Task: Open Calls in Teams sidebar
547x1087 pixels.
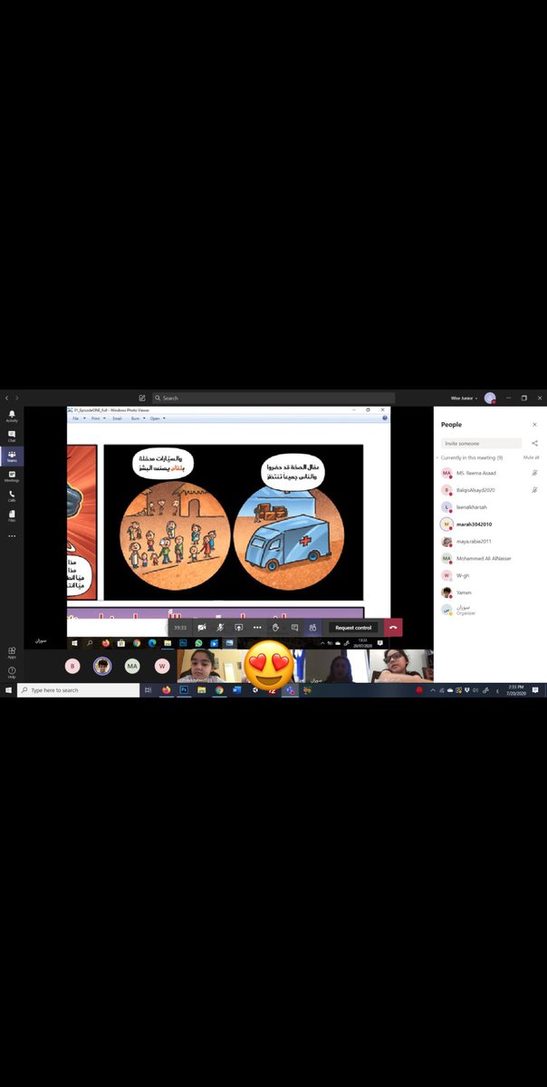Action: tap(12, 495)
